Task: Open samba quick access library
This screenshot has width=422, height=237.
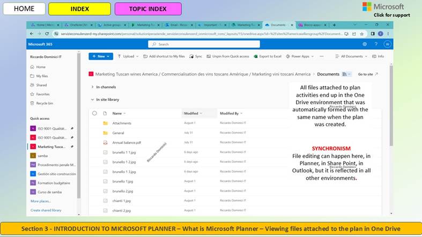Action: 39,156
